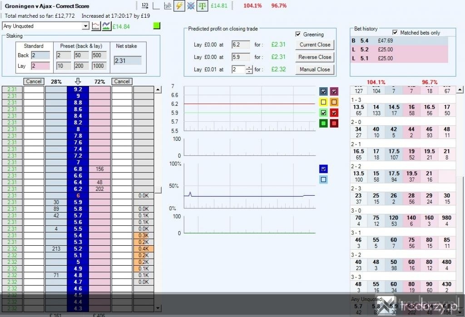Click lay price 19.5 in the 2 - 2 row
465x317 pixels.
(x=411, y=177)
